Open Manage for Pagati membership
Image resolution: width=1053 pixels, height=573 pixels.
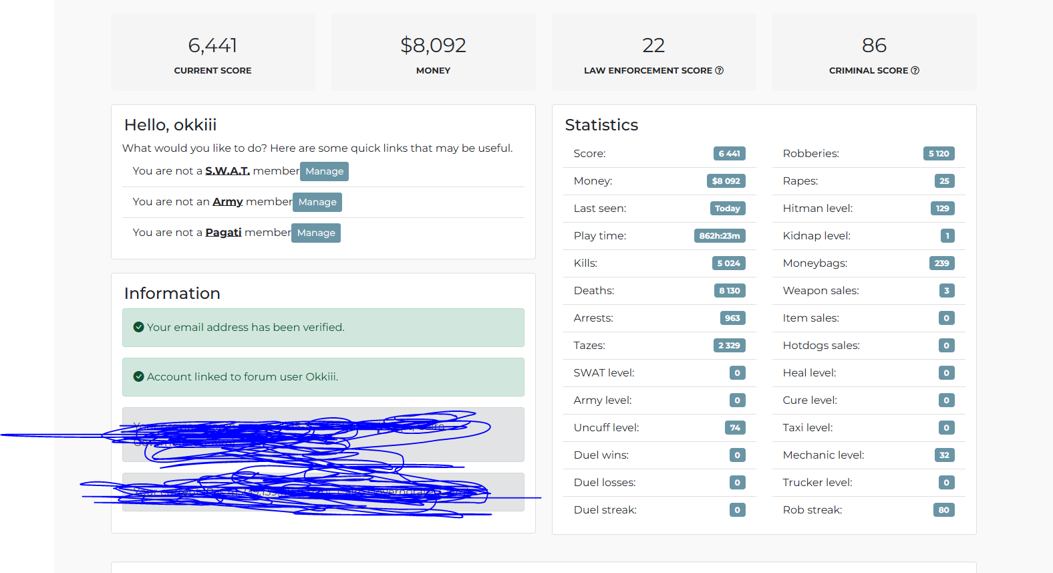(x=316, y=233)
